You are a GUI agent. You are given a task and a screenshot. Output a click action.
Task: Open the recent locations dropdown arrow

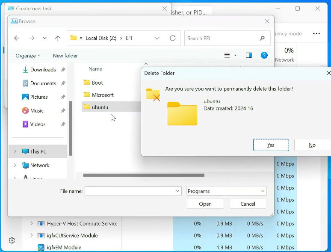coord(44,38)
